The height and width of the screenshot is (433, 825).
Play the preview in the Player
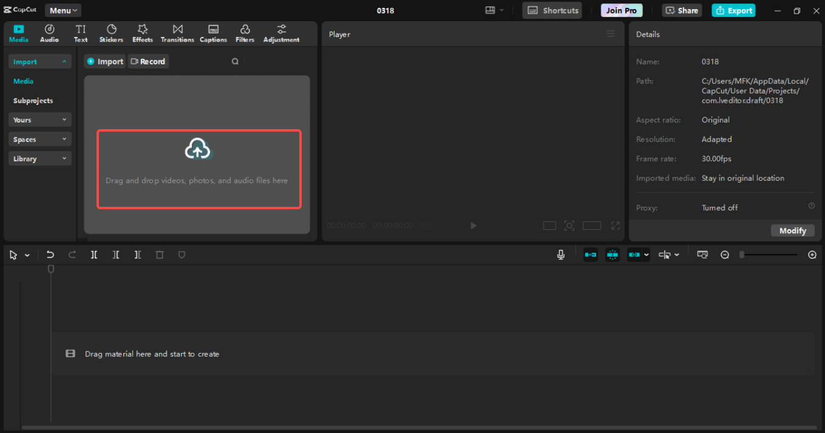[474, 226]
